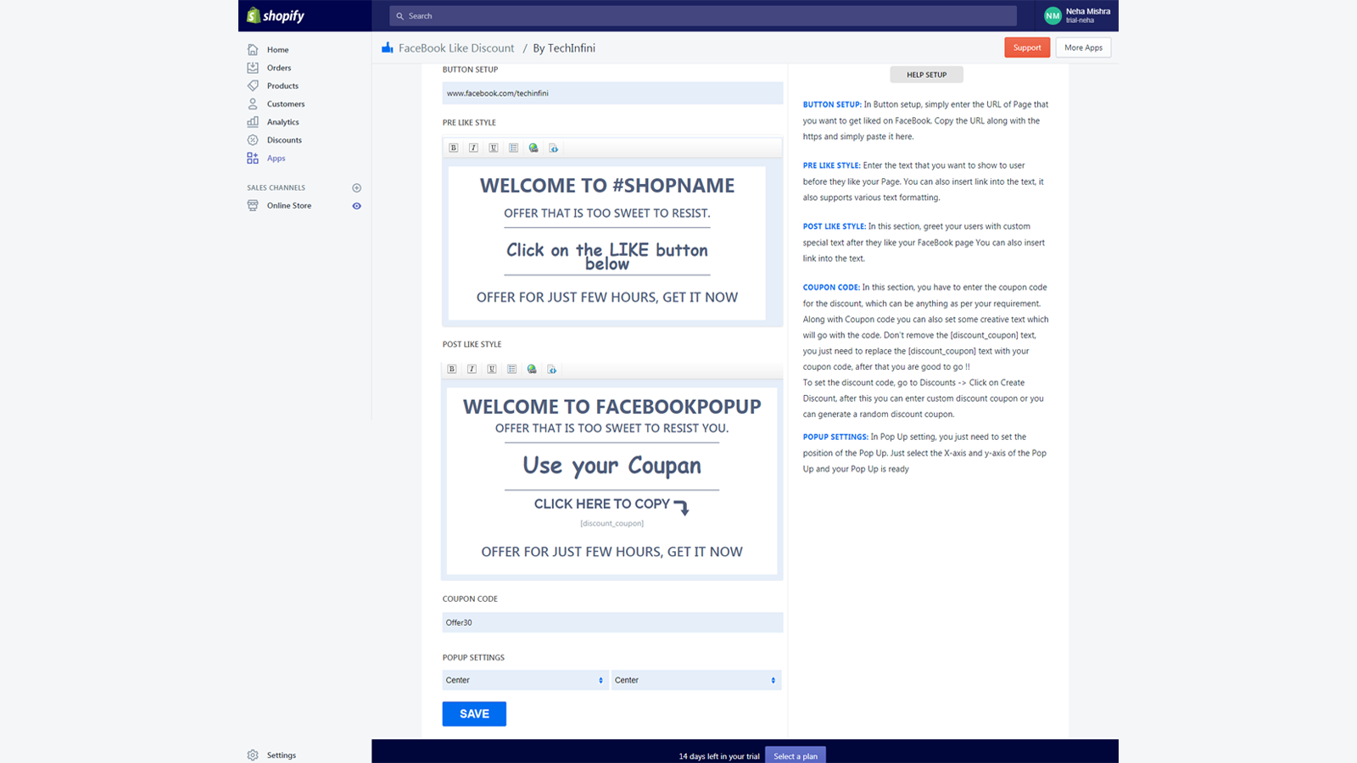Insert link via globe icon in Post Like Style

click(532, 370)
